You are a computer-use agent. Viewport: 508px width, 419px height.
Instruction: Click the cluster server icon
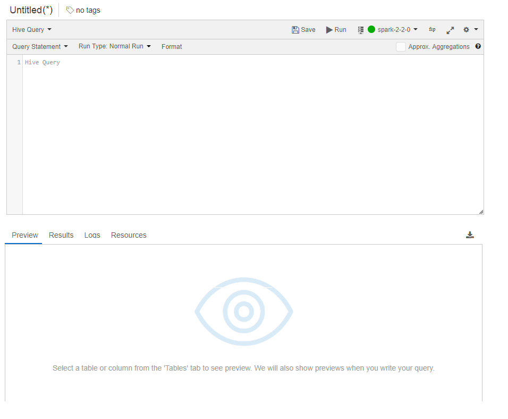[x=361, y=30]
